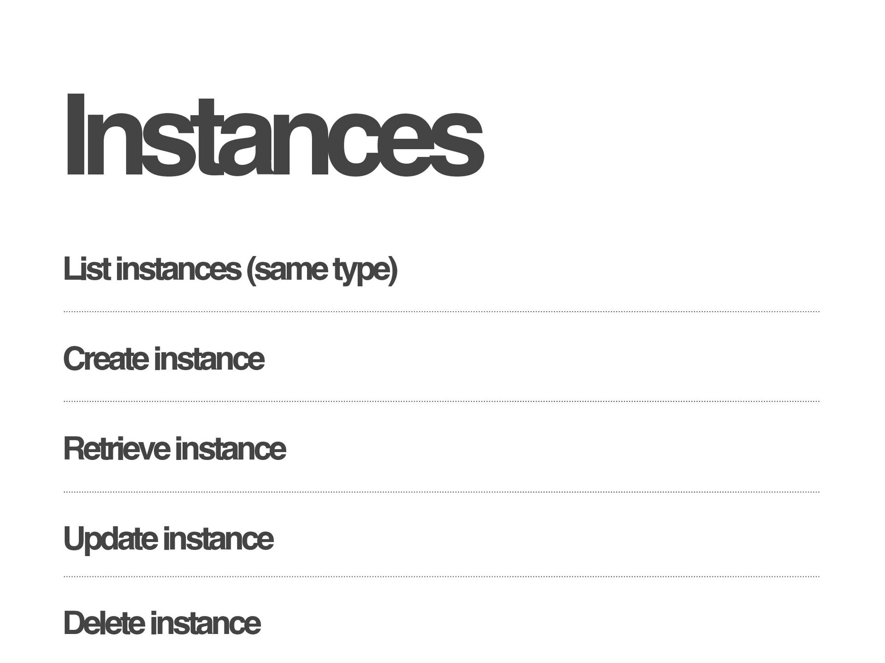Click the "(same type)" parenthetical text
The width and height of the screenshot is (885, 663).
(x=322, y=270)
